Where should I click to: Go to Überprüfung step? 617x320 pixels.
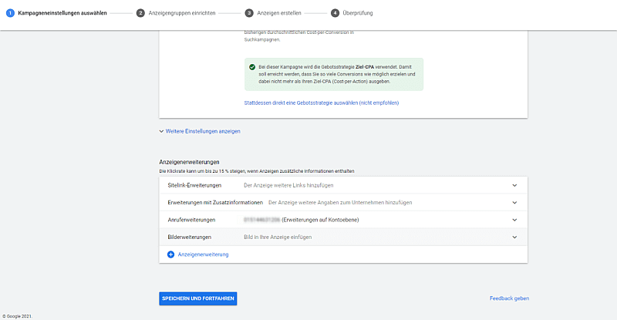point(358,13)
